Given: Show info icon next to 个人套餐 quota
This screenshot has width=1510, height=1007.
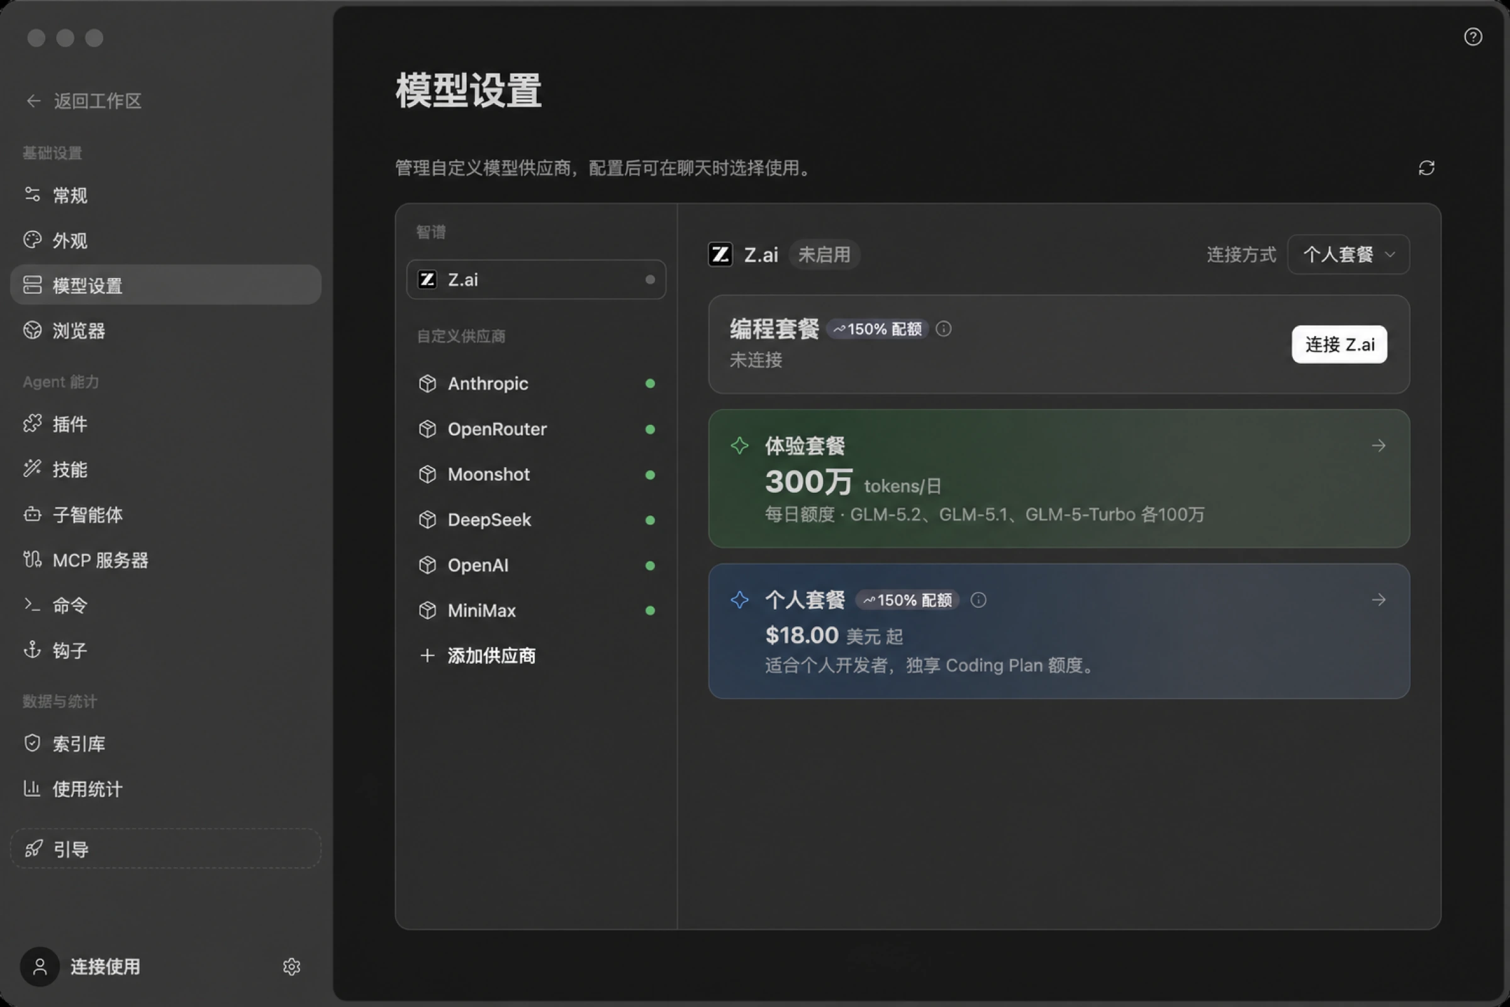Looking at the screenshot, I should point(978,600).
